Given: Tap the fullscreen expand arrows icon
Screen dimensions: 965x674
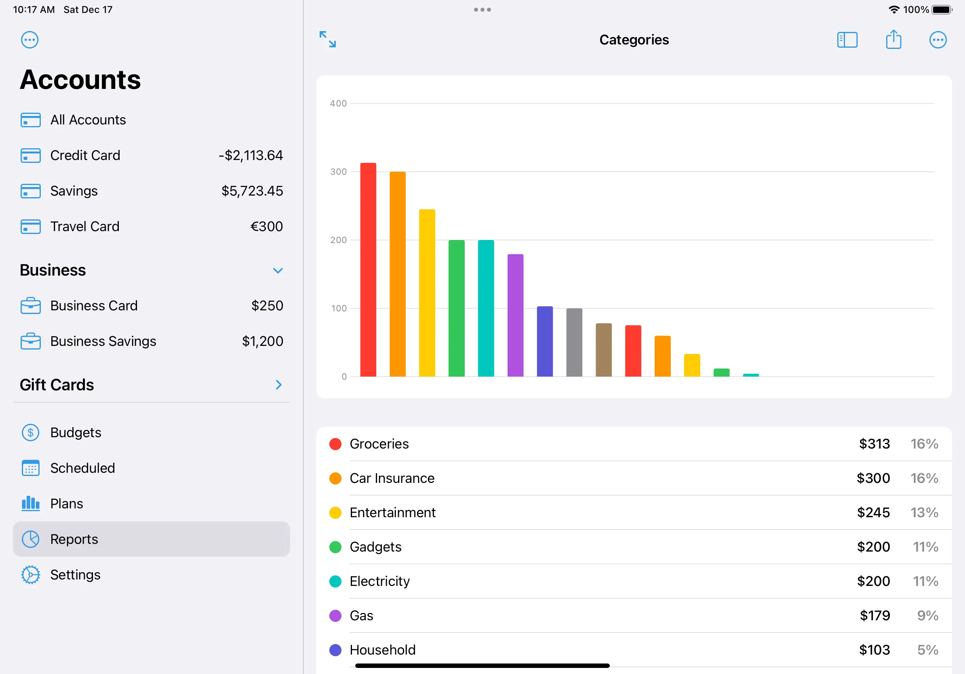Looking at the screenshot, I should [327, 39].
